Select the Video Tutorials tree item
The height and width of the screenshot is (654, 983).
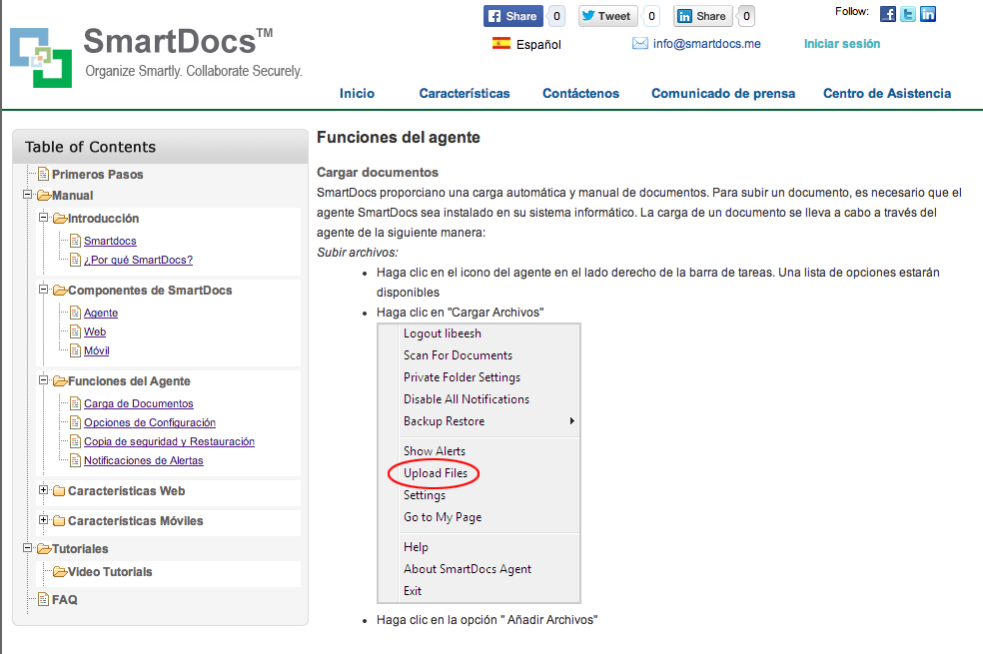pyautogui.click(x=110, y=572)
